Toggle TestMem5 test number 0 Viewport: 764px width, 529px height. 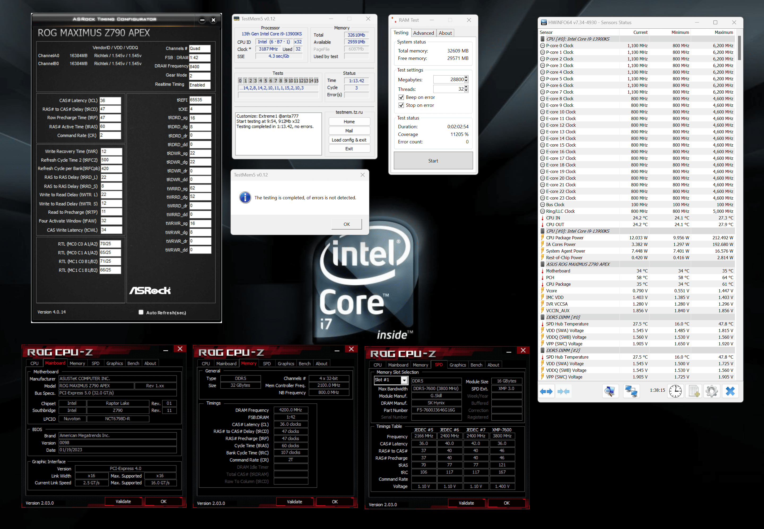click(240, 81)
